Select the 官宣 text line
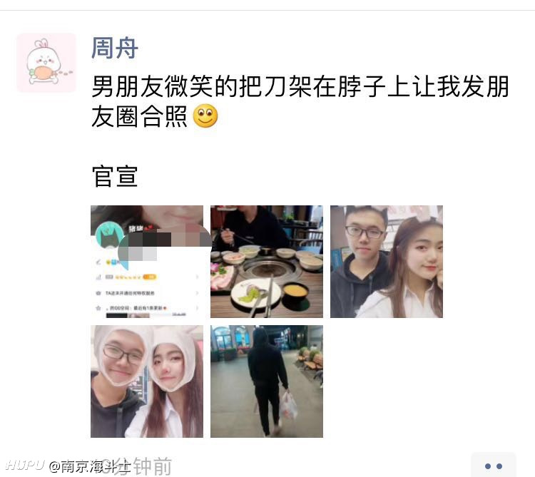The height and width of the screenshot is (477, 535). (115, 176)
